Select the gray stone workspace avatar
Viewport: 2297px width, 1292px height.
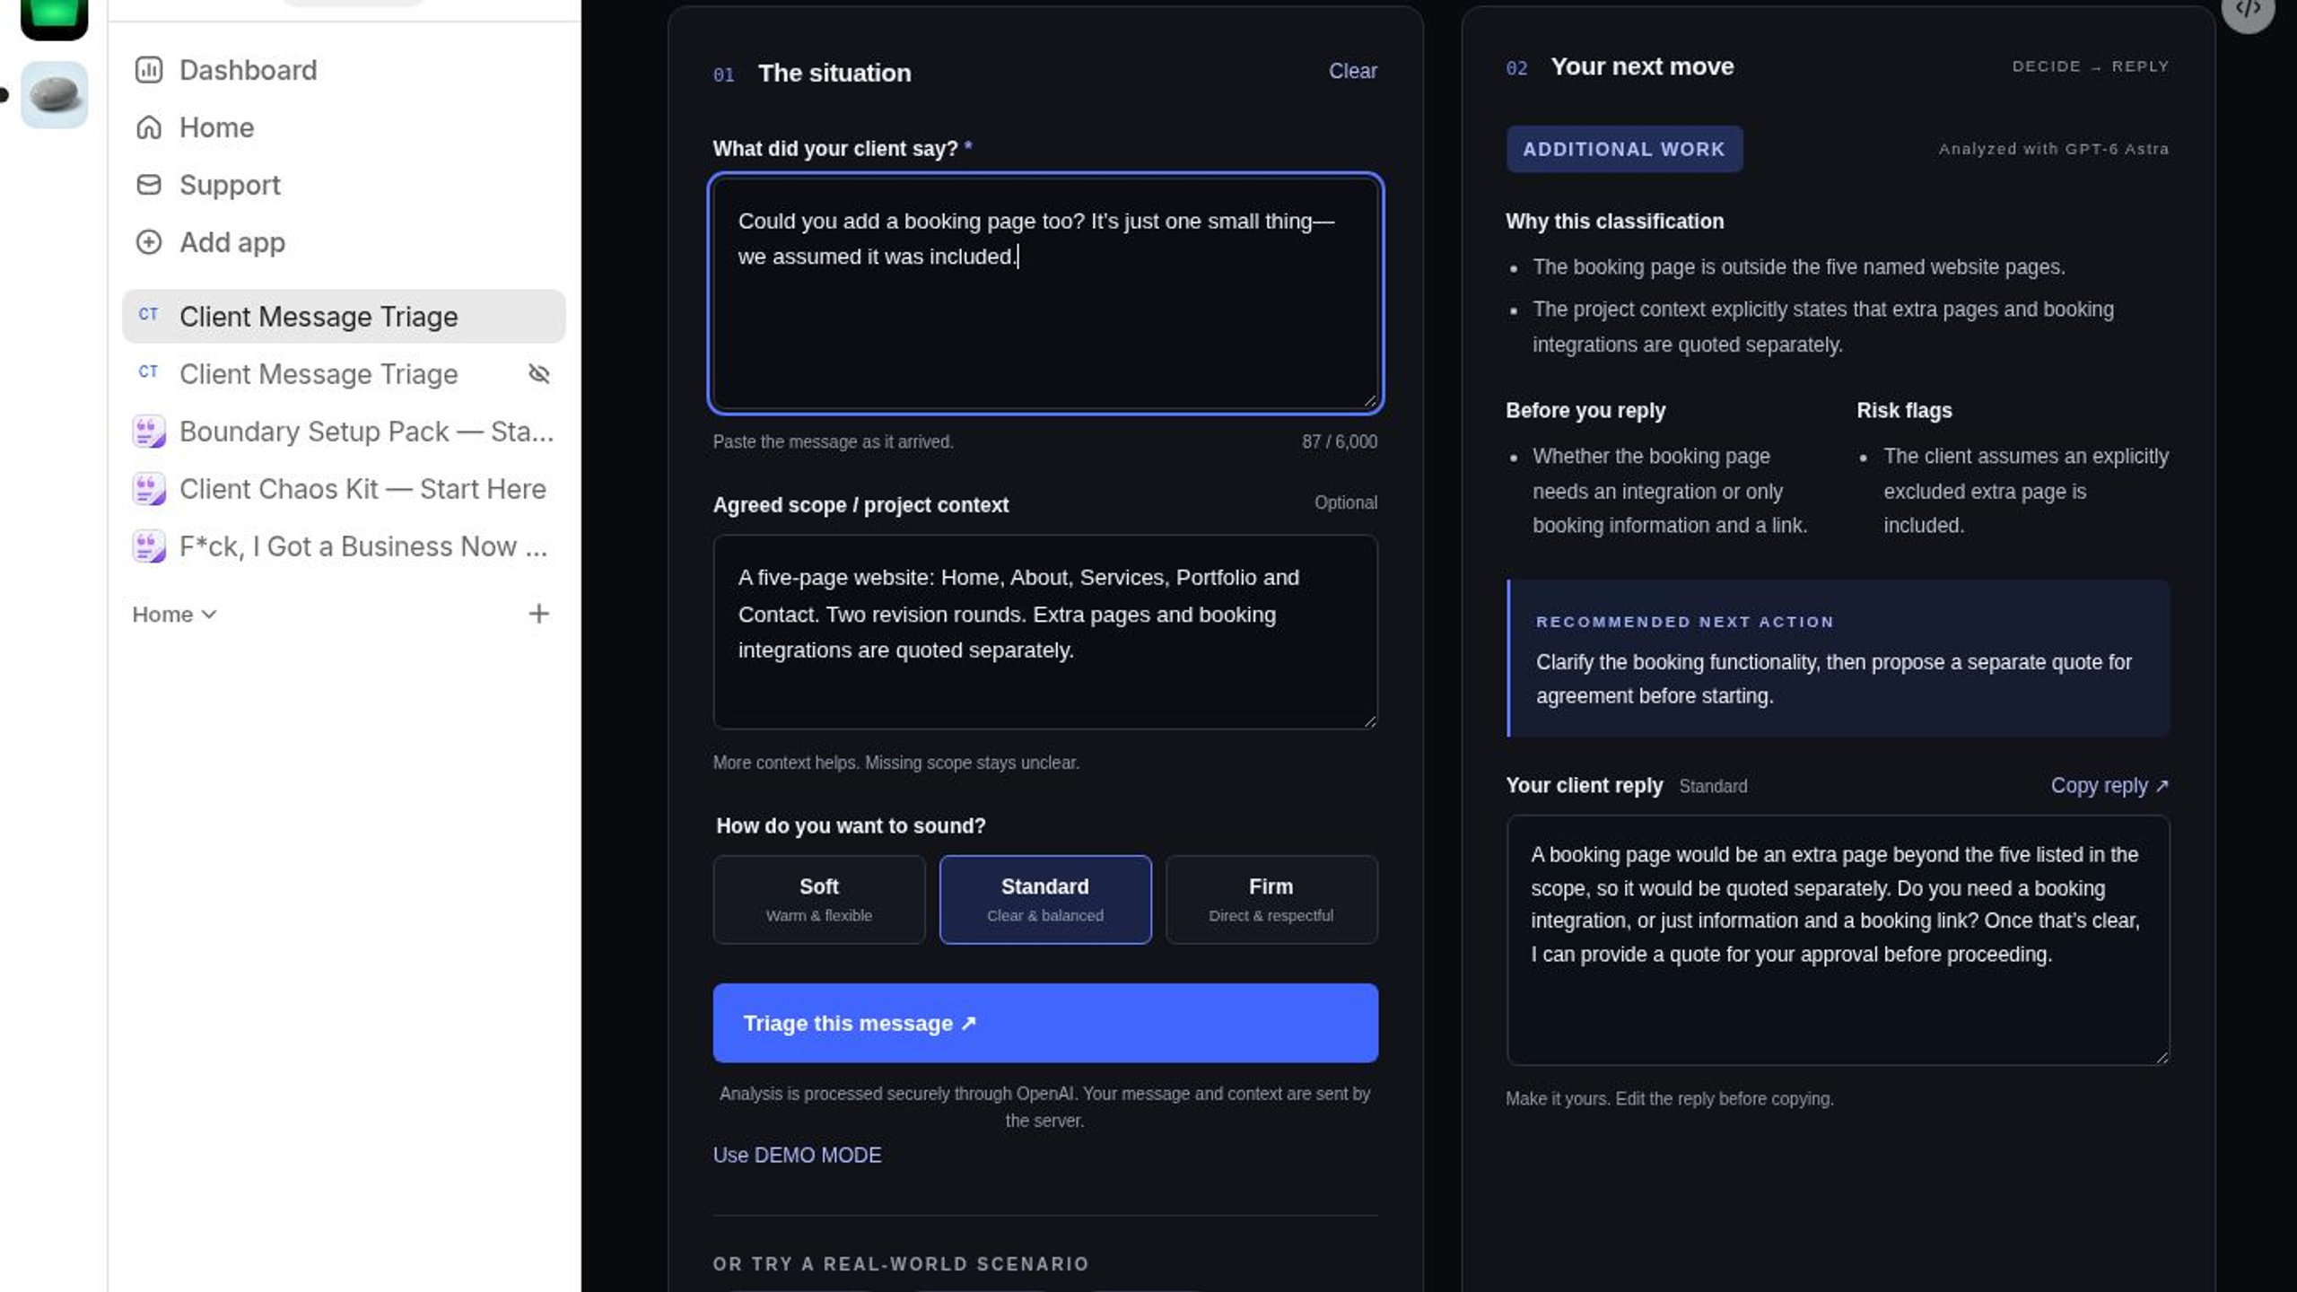coord(55,95)
